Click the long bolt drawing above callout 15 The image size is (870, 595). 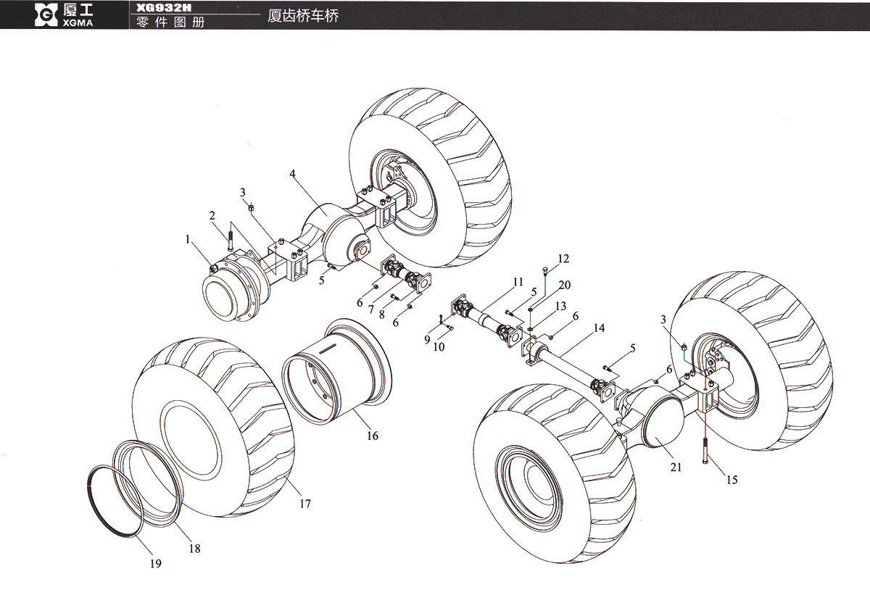[706, 449]
